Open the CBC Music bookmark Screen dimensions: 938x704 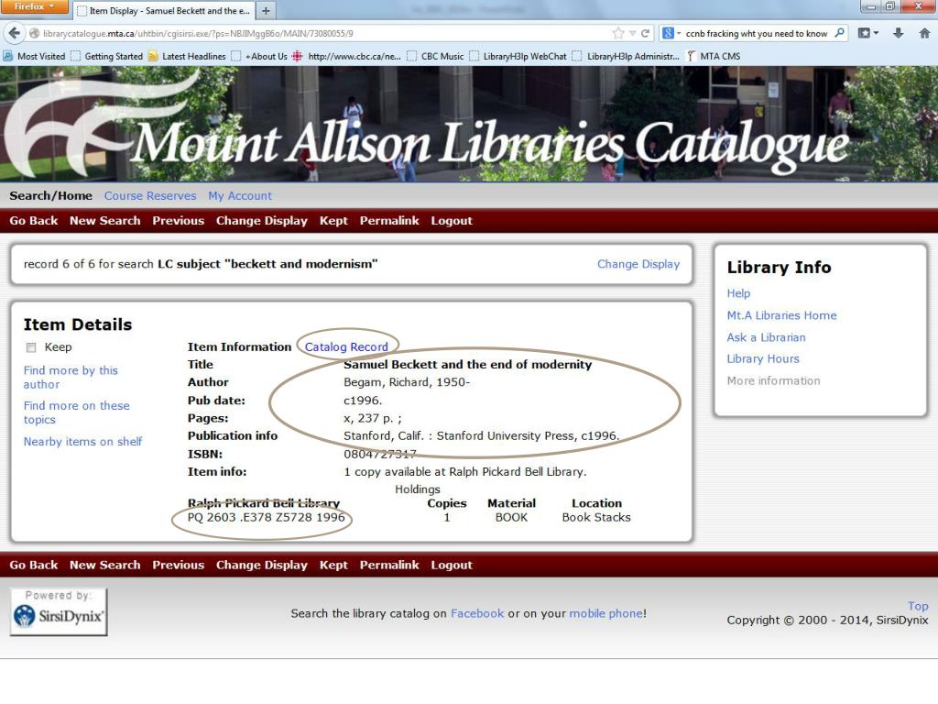coord(435,56)
